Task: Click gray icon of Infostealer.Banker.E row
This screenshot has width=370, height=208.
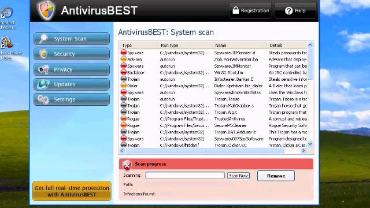Action: (123, 79)
